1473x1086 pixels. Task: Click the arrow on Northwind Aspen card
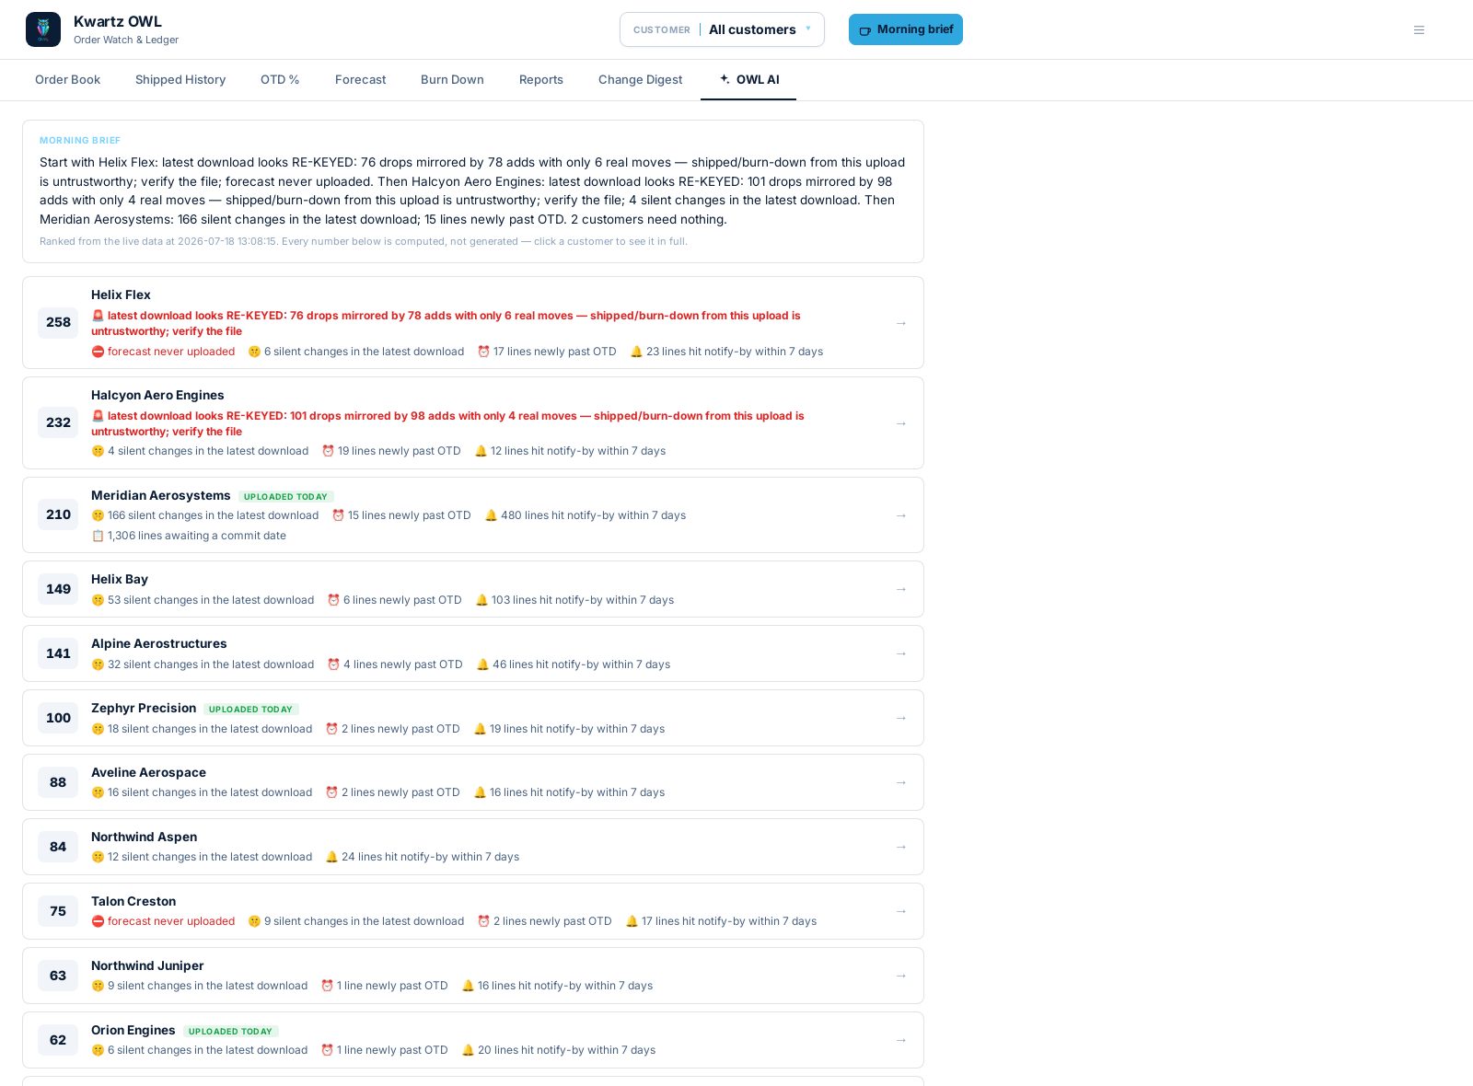901,847
